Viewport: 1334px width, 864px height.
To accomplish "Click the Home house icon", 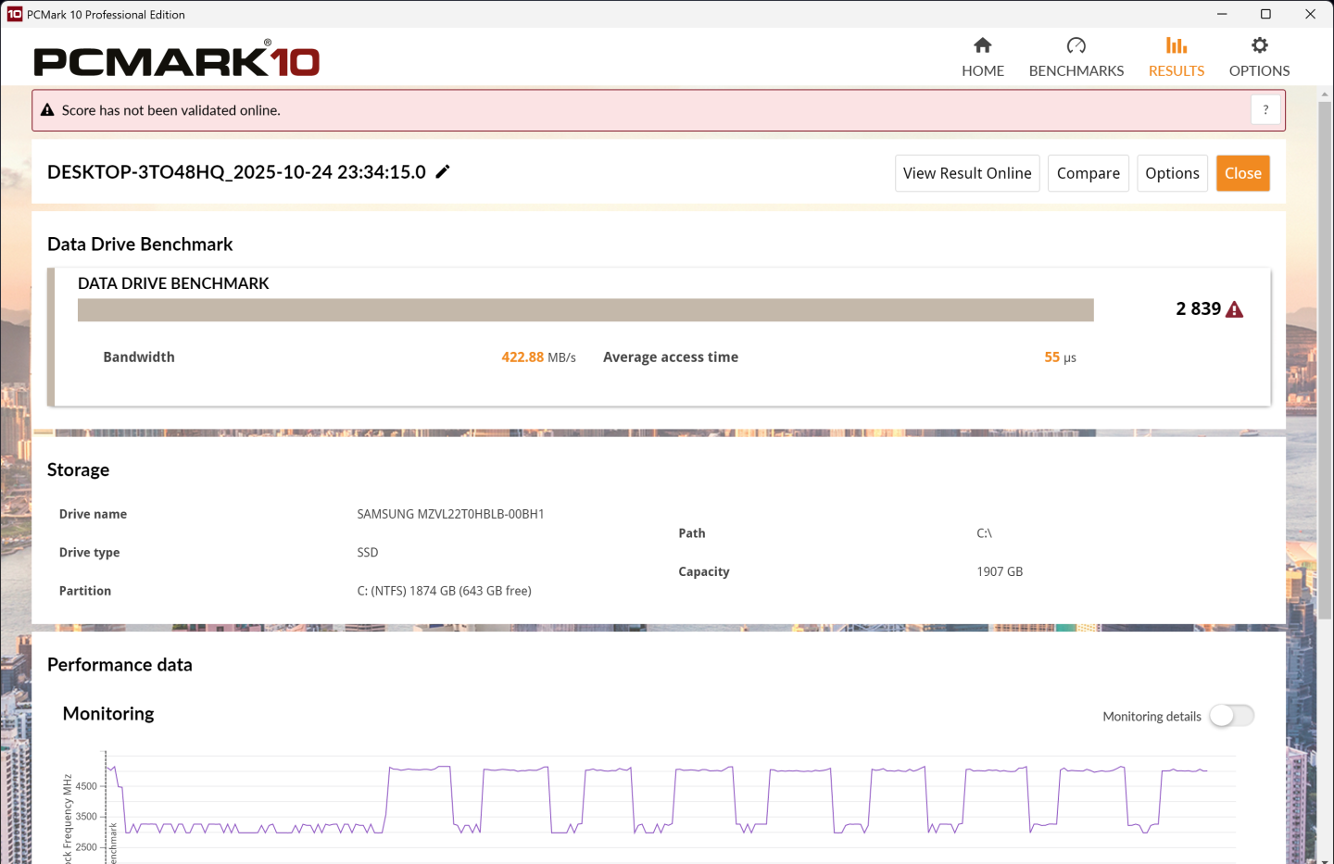I will [x=983, y=45].
